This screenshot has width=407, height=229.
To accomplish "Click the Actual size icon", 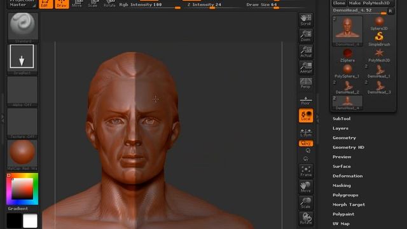I will click(306, 52).
